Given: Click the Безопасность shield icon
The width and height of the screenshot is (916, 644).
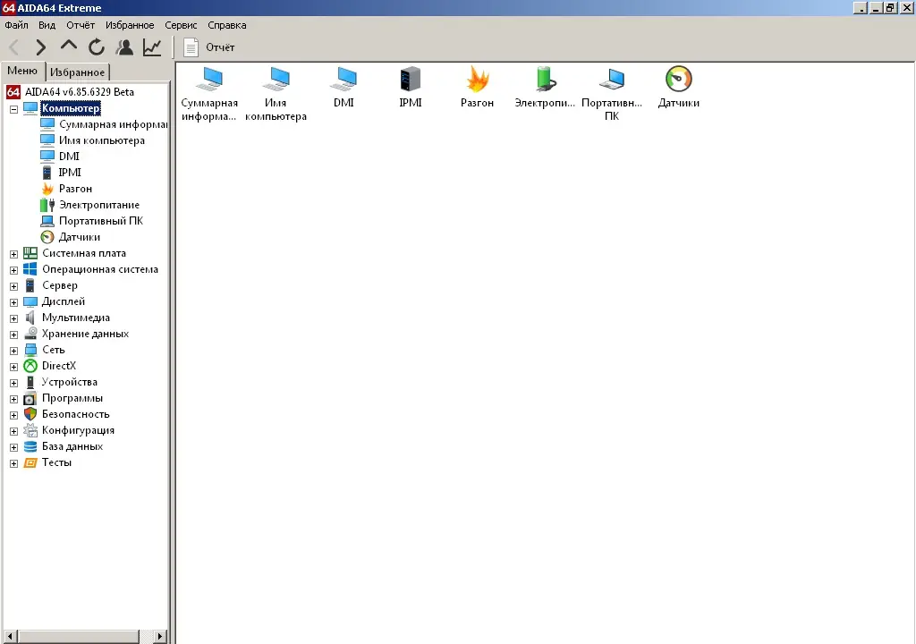Looking at the screenshot, I should pyautogui.click(x=30, y=414).
